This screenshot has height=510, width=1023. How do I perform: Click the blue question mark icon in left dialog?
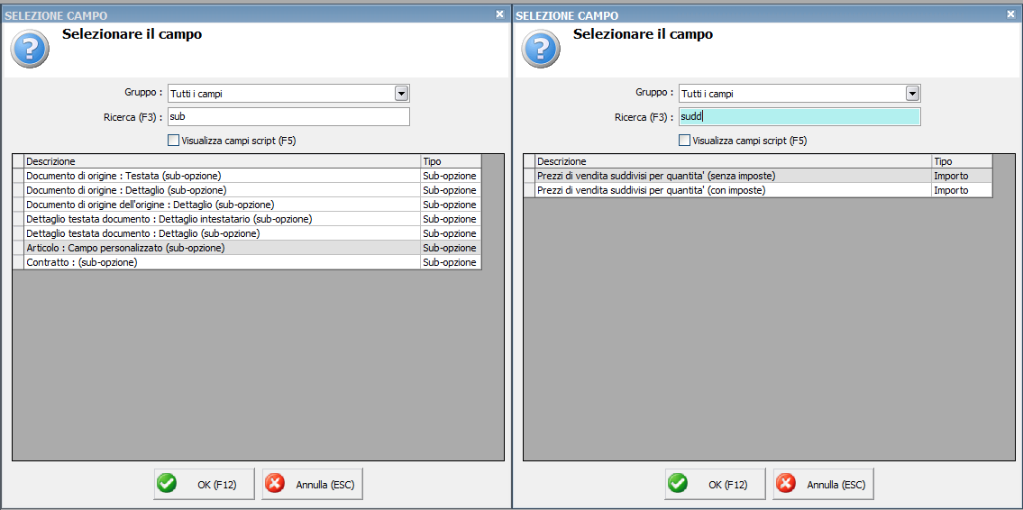pos(30,49)
